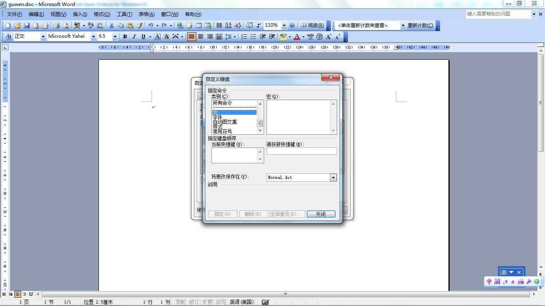Click the Character Border A icon
This screenshot has width=545, height=306.
[x=157, y=37]
